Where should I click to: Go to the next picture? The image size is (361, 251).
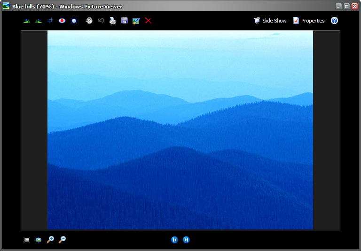(x=186, y=240)
